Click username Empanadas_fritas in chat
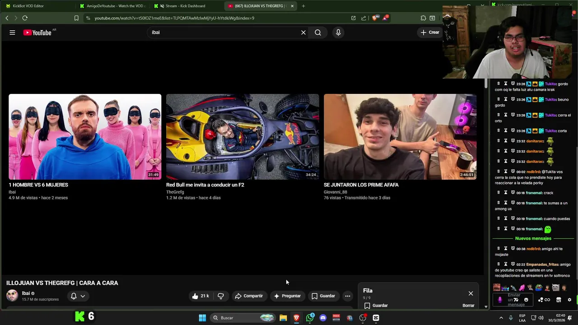The height and width of the screenshot is (325, 578). [542, 265]
